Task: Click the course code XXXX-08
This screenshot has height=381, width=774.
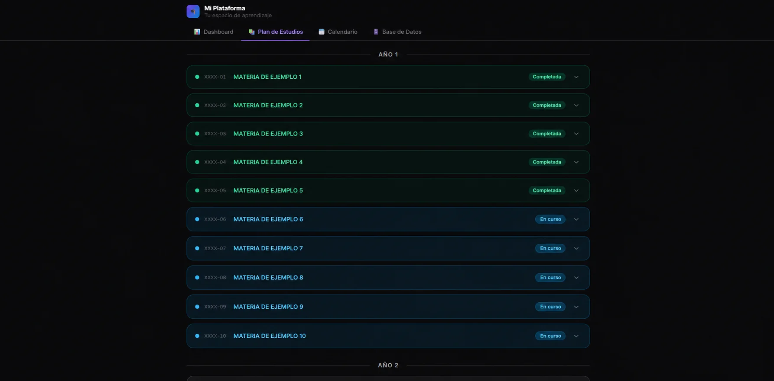Action: [215, 278]
